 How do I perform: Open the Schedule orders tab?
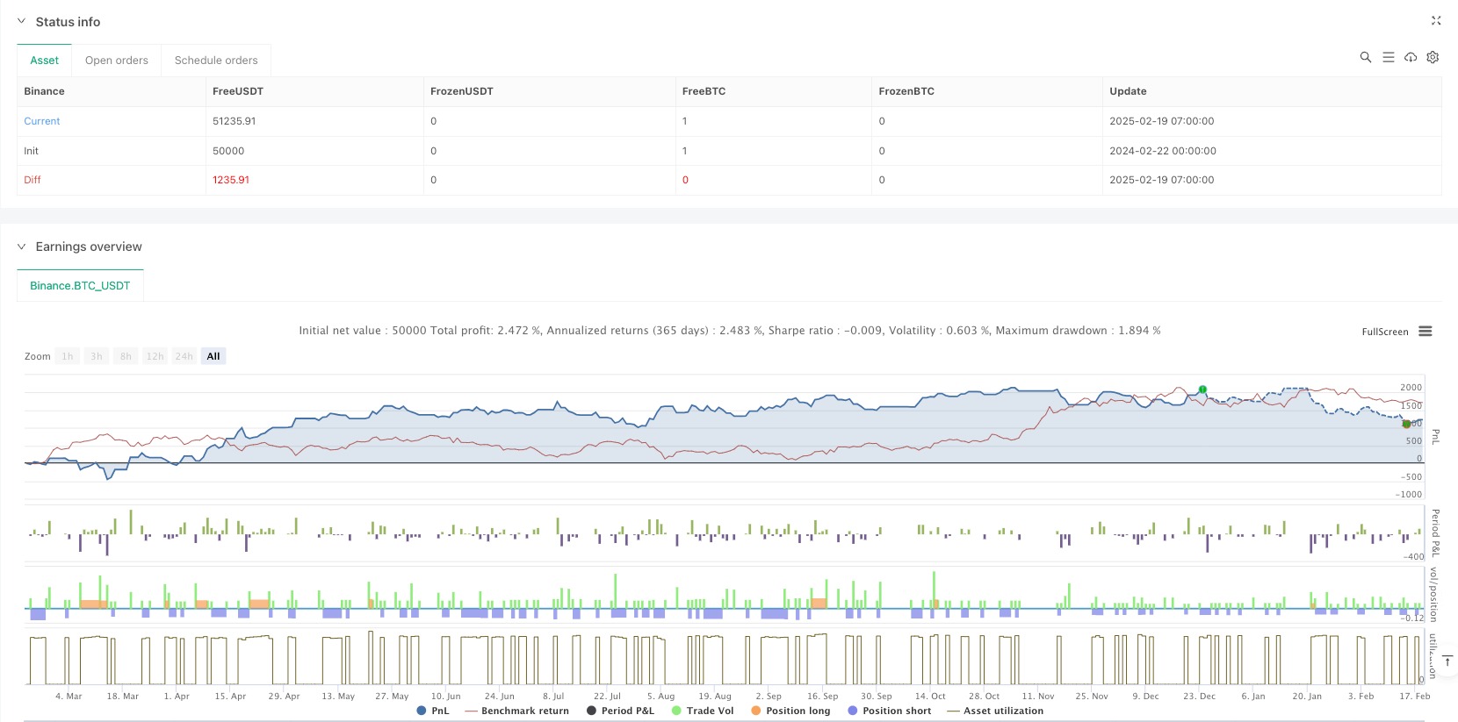pos(216,61)
